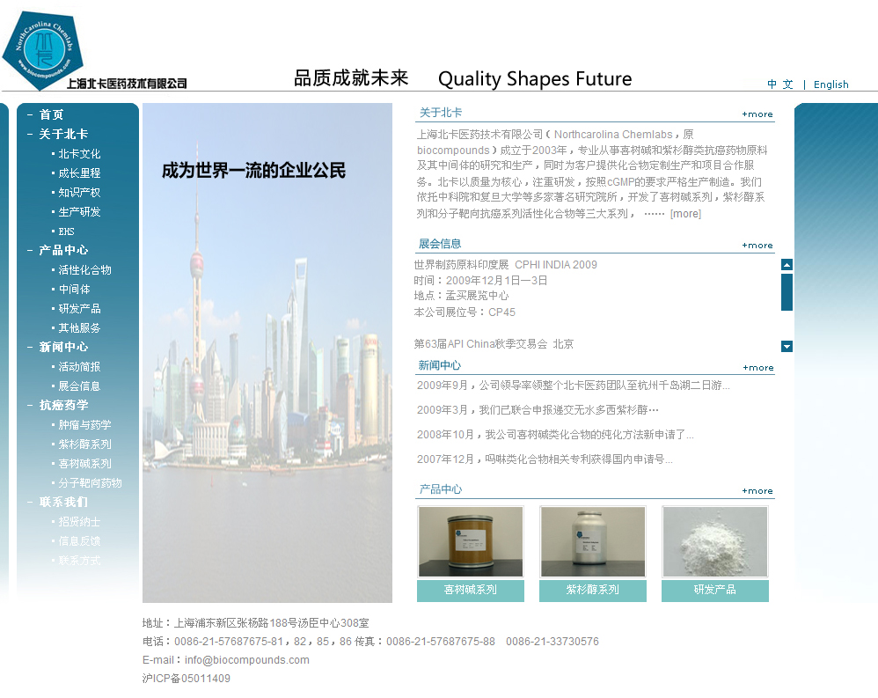Open the 2007年12月 吗啉类化合物 news item
The width and height of the screenshot is (878, 698).
coord(545,459)
